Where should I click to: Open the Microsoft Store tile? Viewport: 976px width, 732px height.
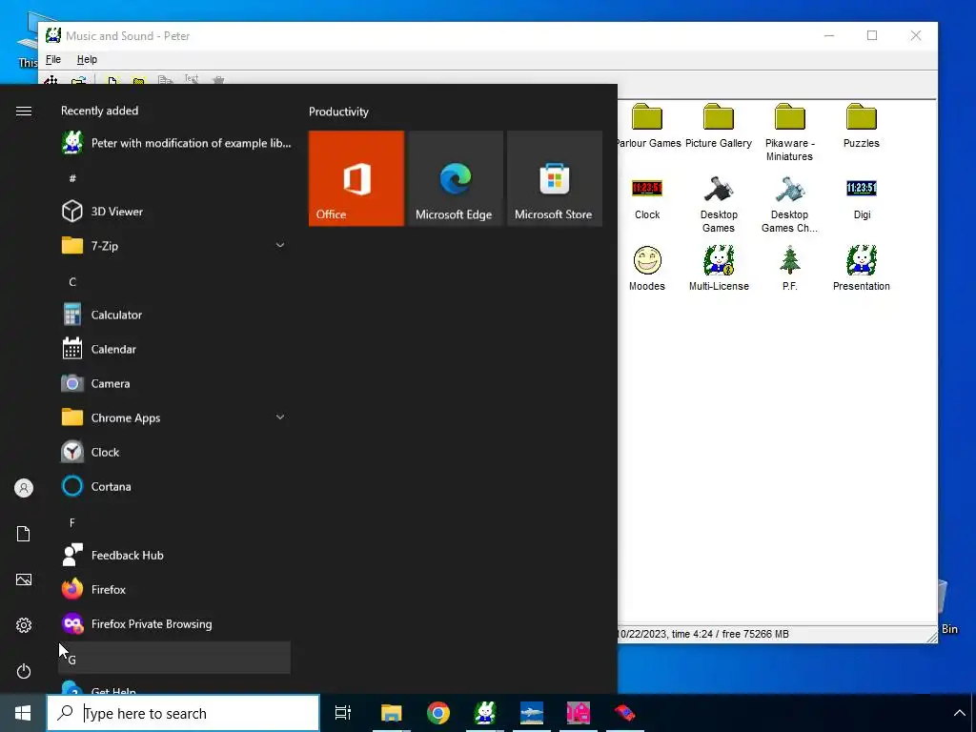tap(554, 178)
